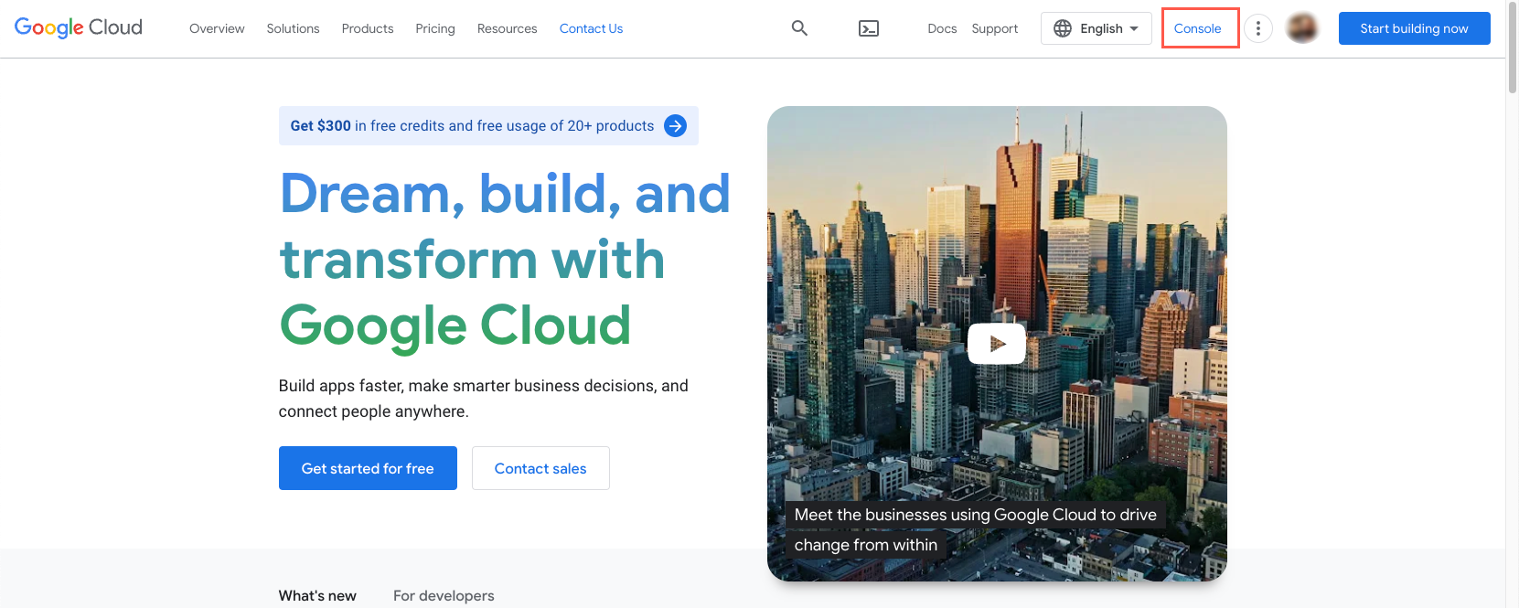Click the Contact sales button

540,468
